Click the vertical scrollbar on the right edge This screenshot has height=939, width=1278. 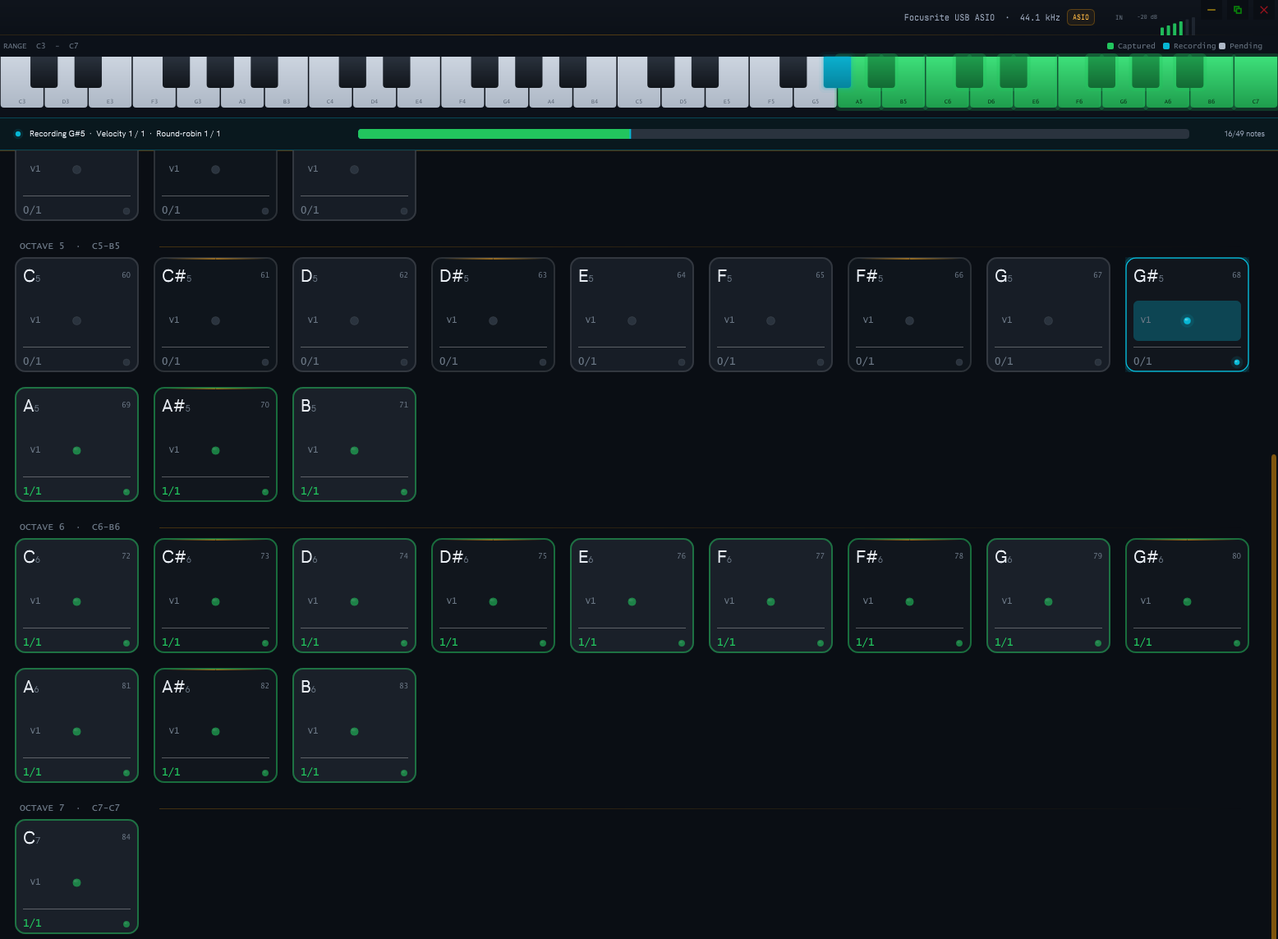[x=1274, y=695]
